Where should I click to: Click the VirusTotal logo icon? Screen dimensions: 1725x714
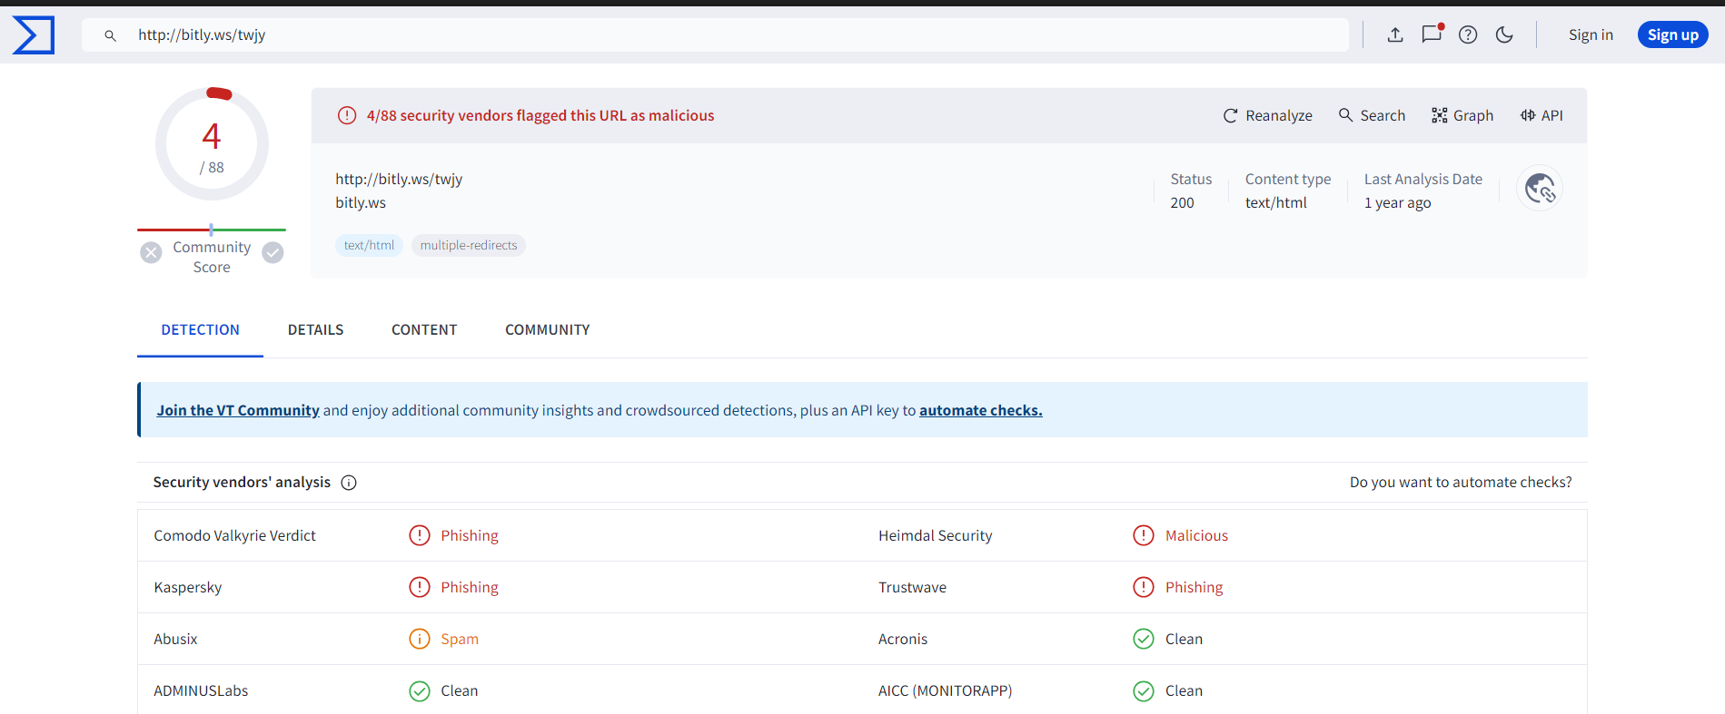tap(34, 35)
